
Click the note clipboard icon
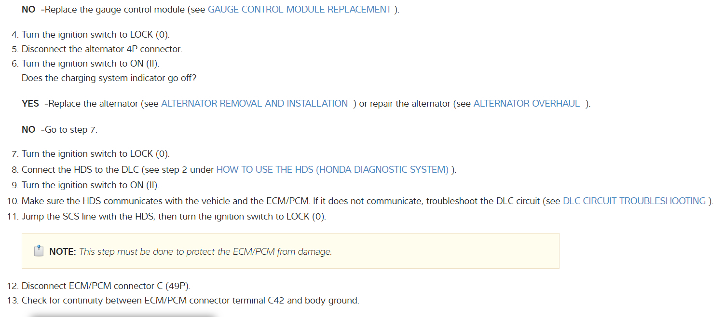click(39, 251)
